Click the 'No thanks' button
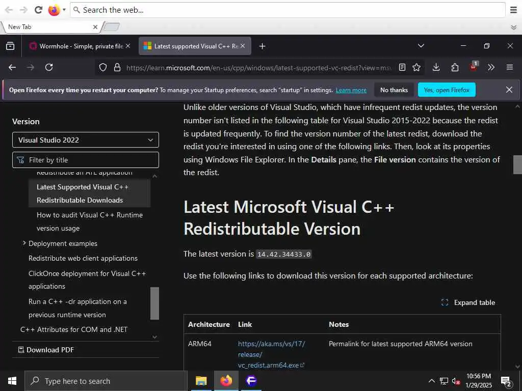 394,90
